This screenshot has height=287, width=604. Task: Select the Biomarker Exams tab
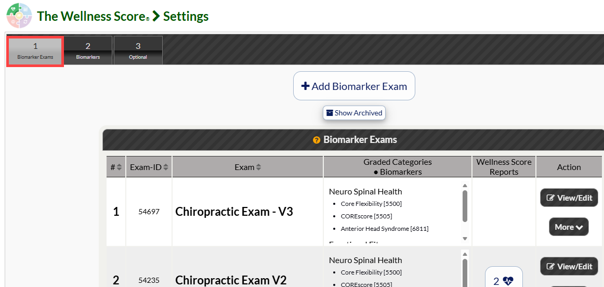(x=35, y=51)
